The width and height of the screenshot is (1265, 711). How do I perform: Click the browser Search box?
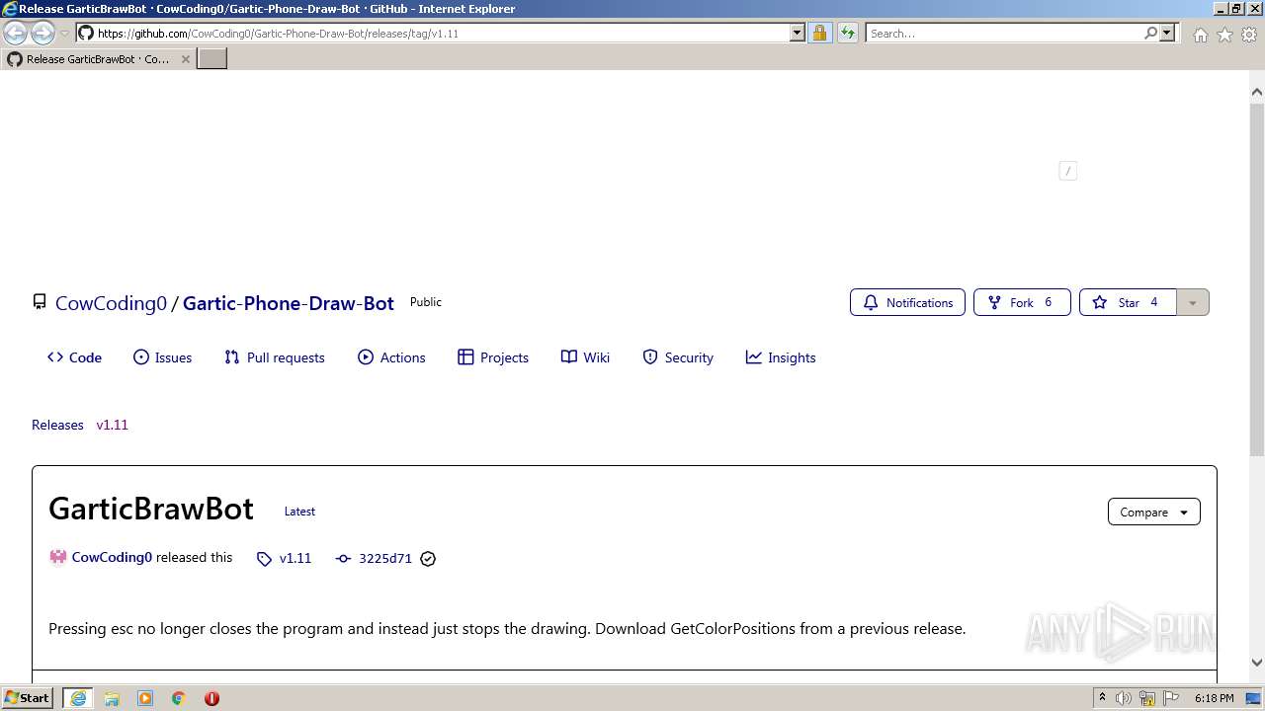[x=1004, y=33]
